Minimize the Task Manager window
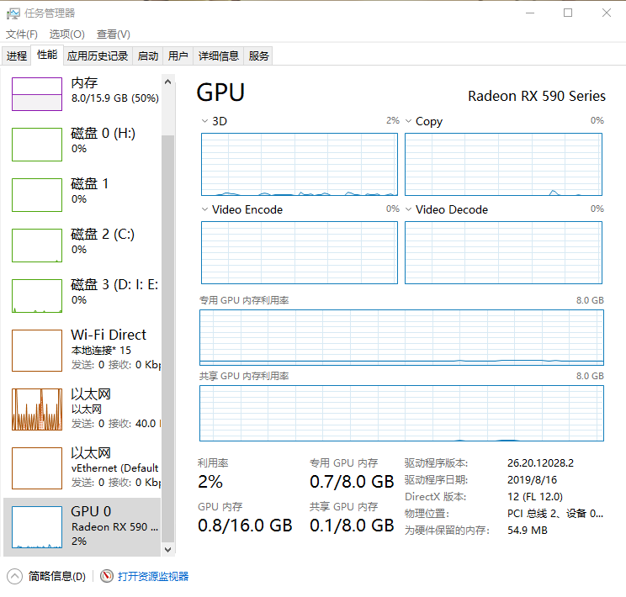This screenshot has width=626, height=597. pyautogui.click(x=530, y=13)
